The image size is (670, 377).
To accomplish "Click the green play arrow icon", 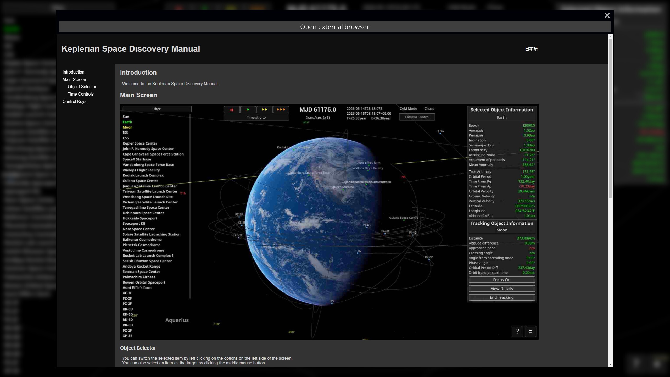I will pos(248,110).
